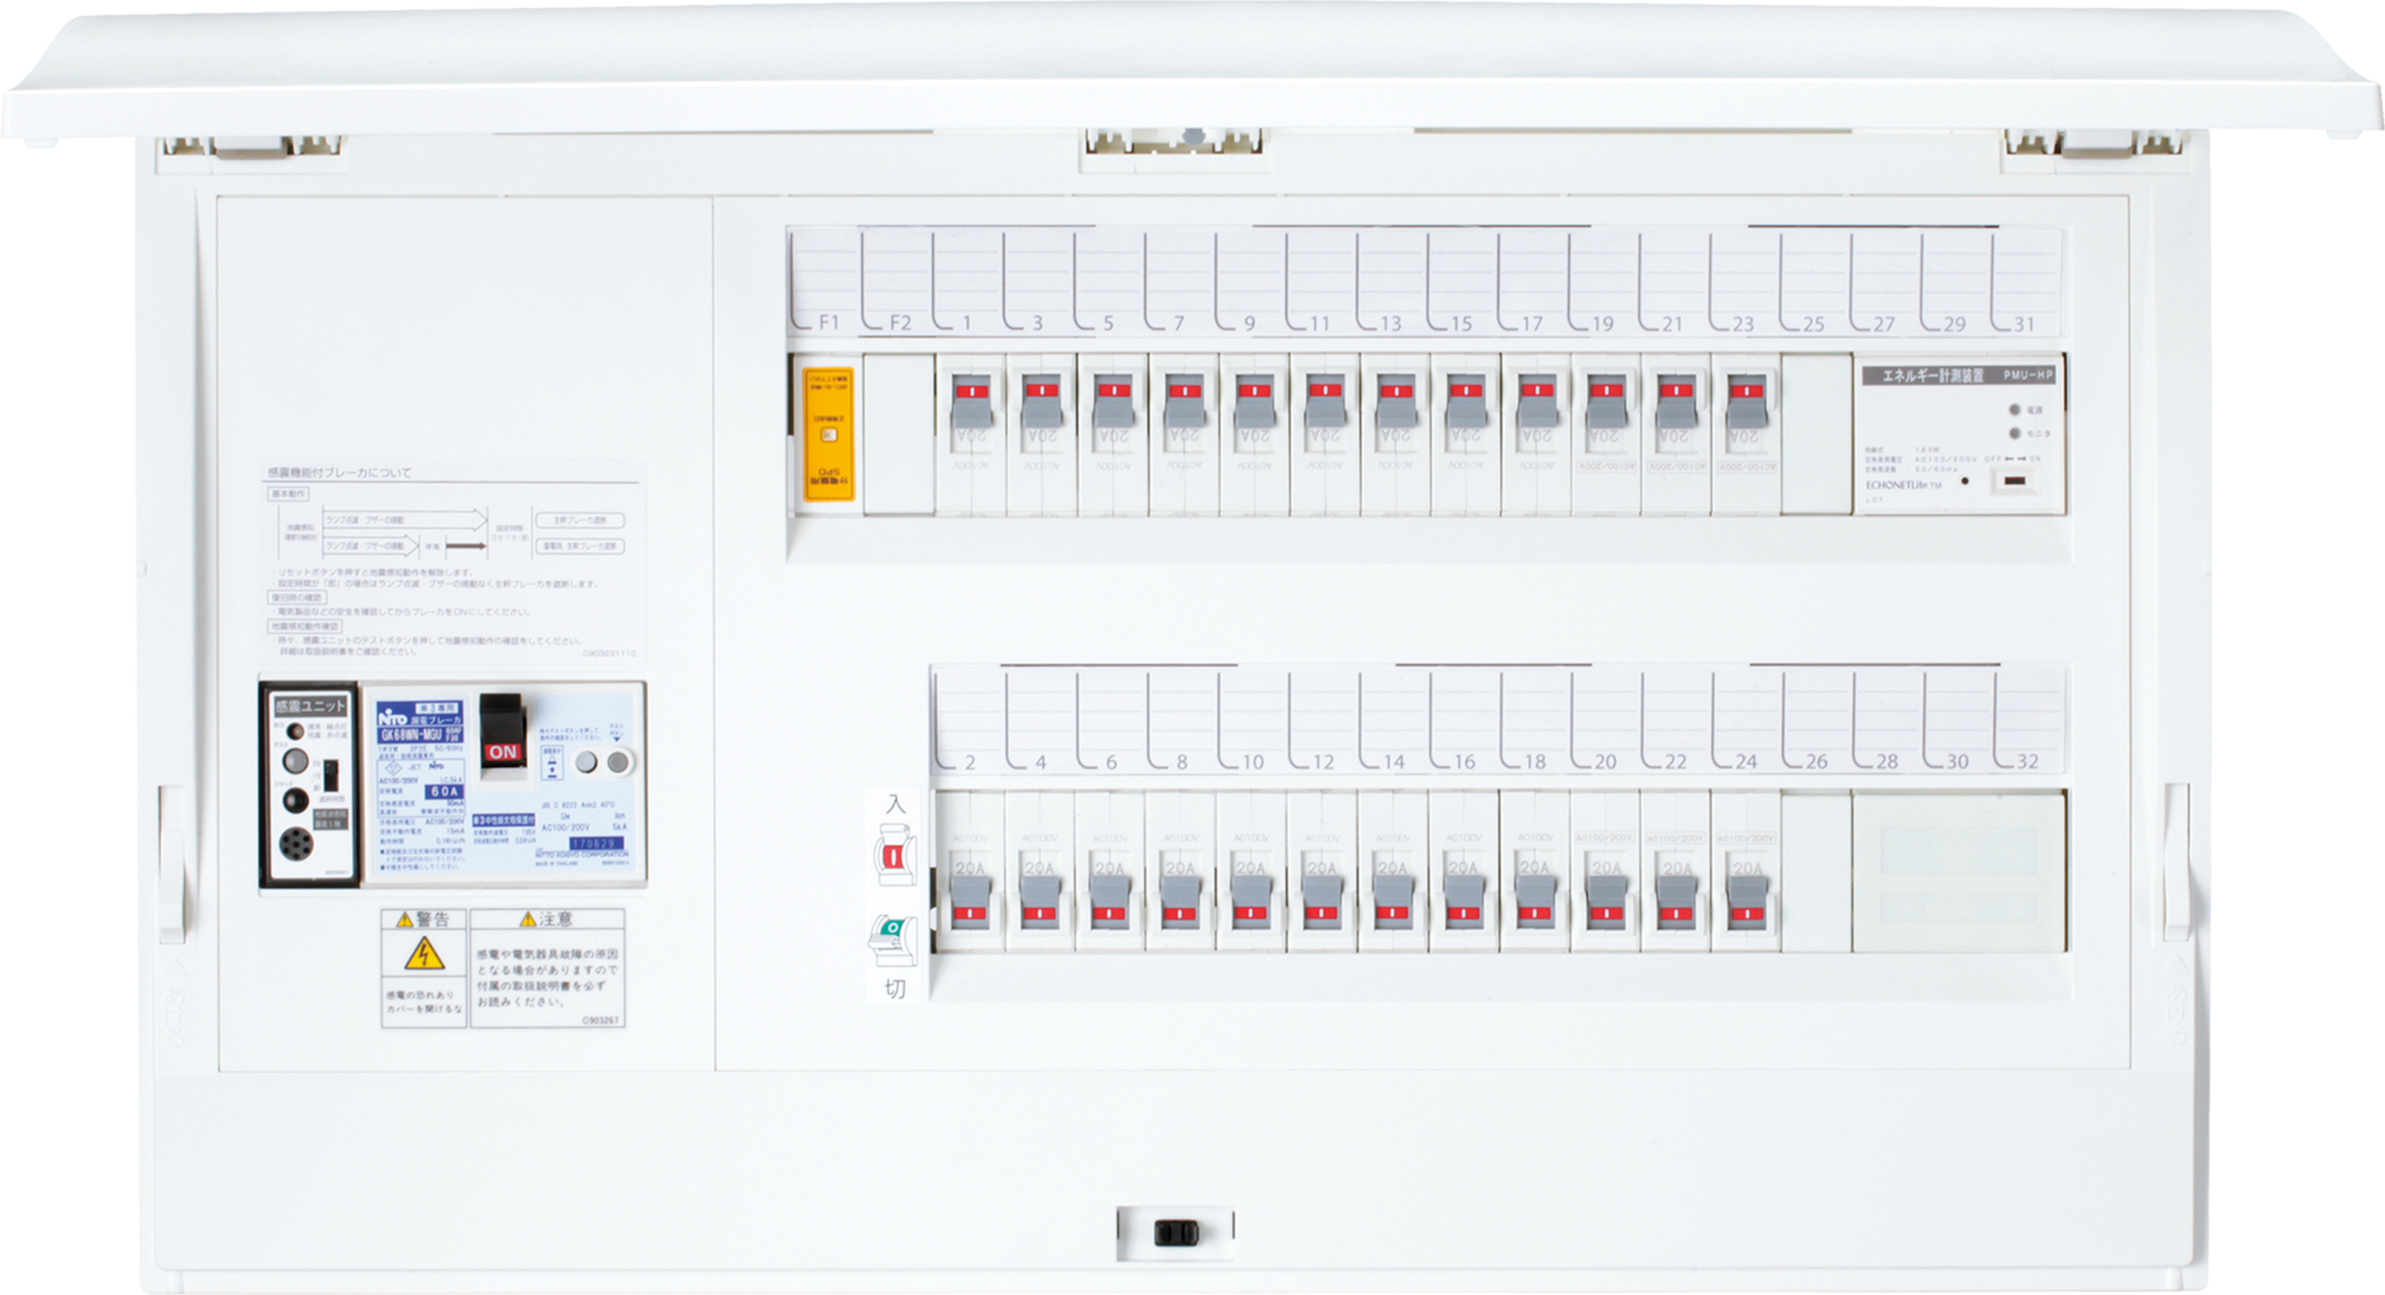This screenshot has height=1295, width=2385.
Task: Push the seismic unit black reset button
Action: (296, 801)
